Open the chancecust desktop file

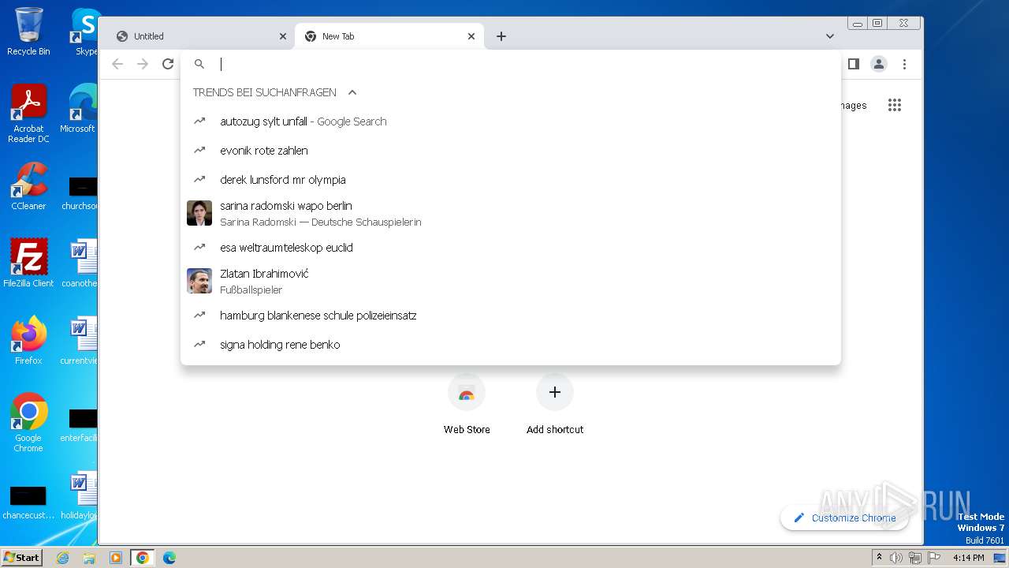[x=28, y=503]
